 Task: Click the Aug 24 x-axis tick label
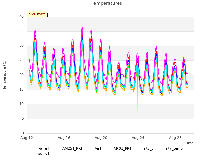point(138,138)
